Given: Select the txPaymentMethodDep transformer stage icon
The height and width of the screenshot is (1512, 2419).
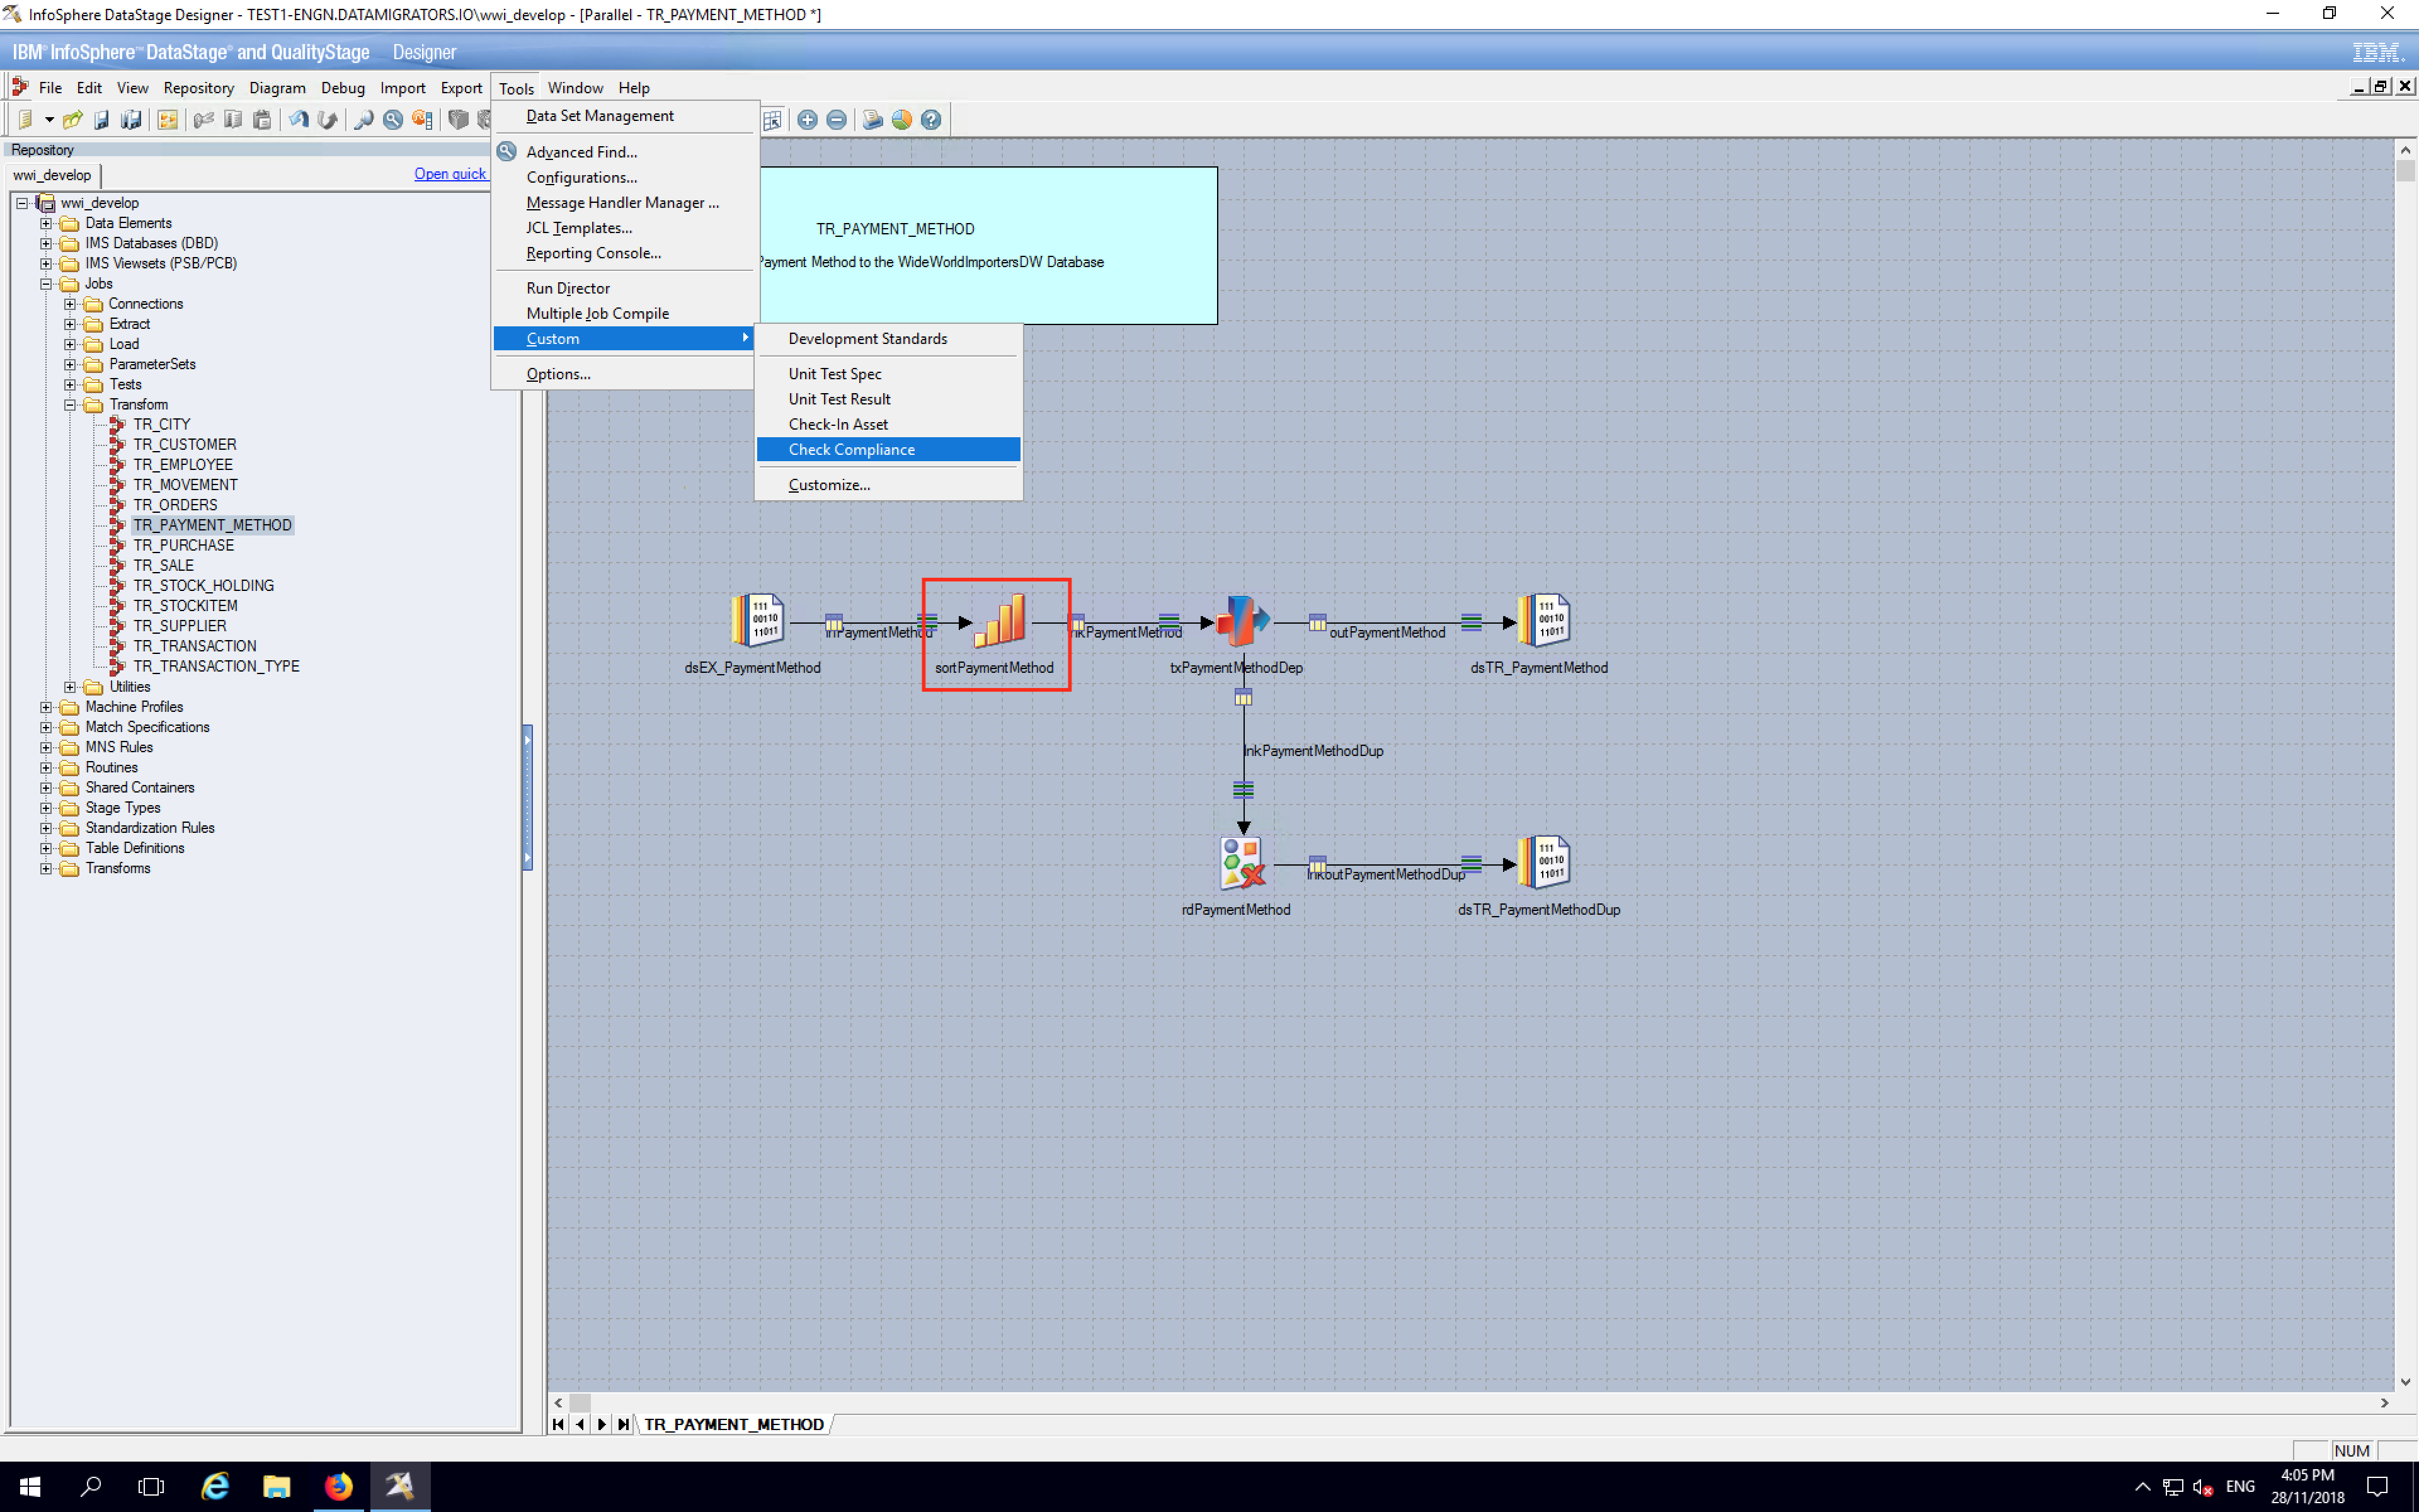Looking at the screenshot, I should click(1240, 621).
